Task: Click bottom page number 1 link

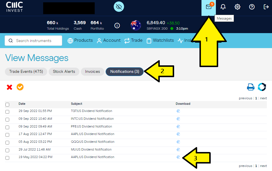Action: point(256,166)
